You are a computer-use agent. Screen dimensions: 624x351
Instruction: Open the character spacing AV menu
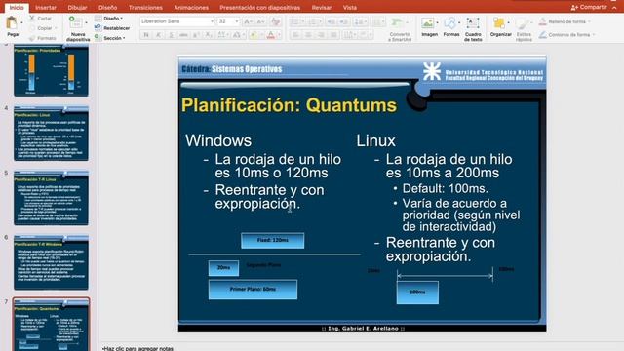click(223, 35)
